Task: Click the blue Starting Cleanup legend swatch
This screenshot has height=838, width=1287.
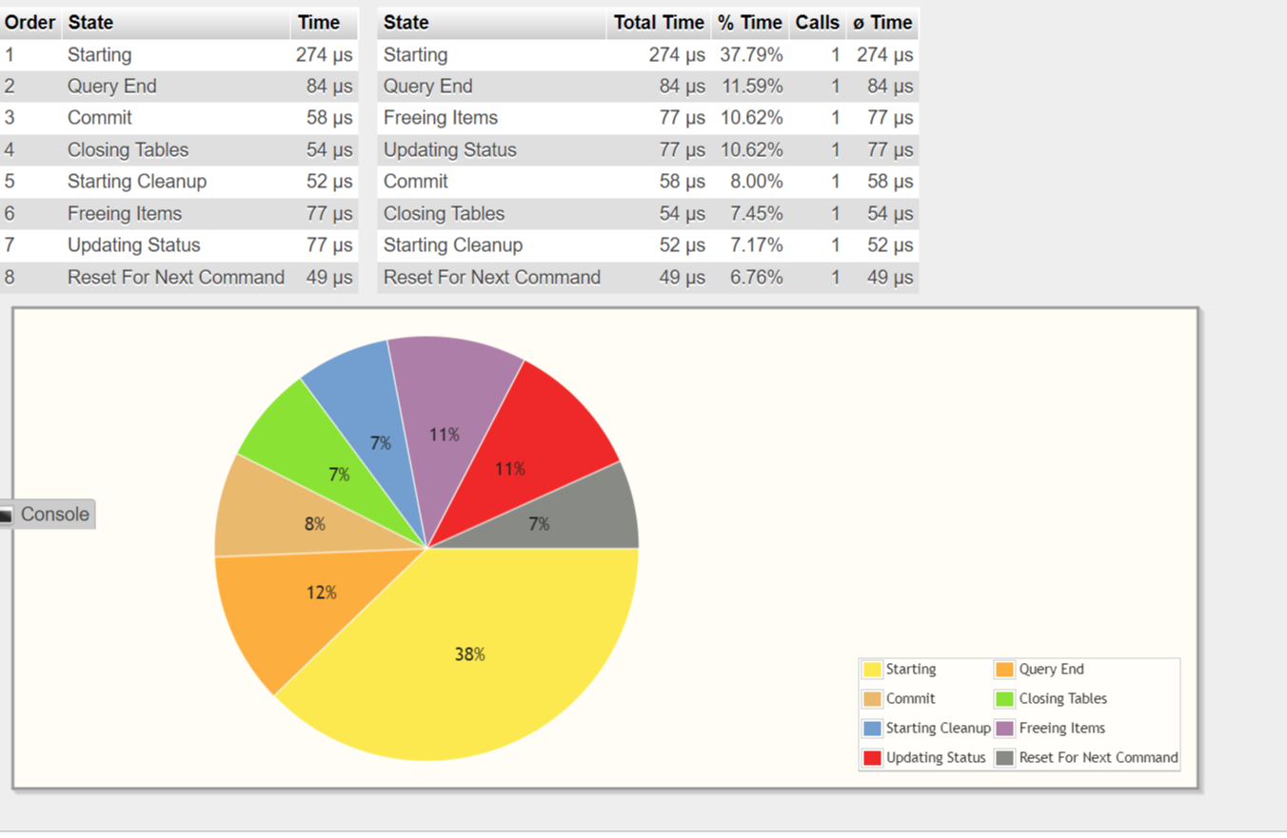Action: point(872,729)
